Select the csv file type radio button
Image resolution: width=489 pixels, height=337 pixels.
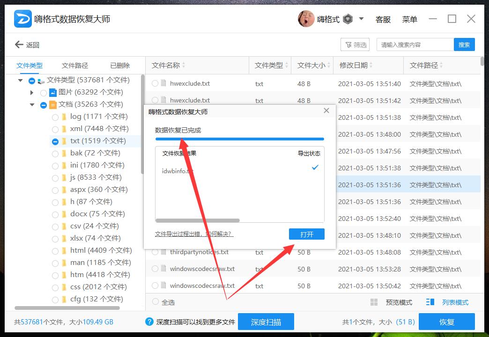pyautogui.click(x=55, y=227)
